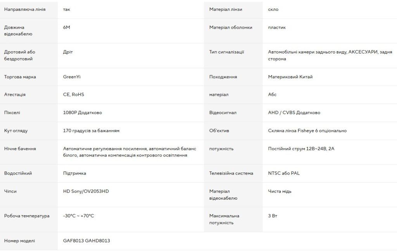Select the "GreenYi" brand value

click(x=72, y=77)
